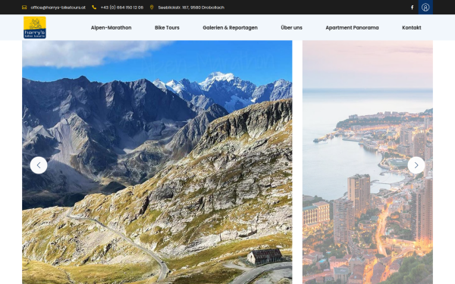Advance slider with right arrow button
Viewport: 455px width, 284px height.
click(x=416, y=165)
